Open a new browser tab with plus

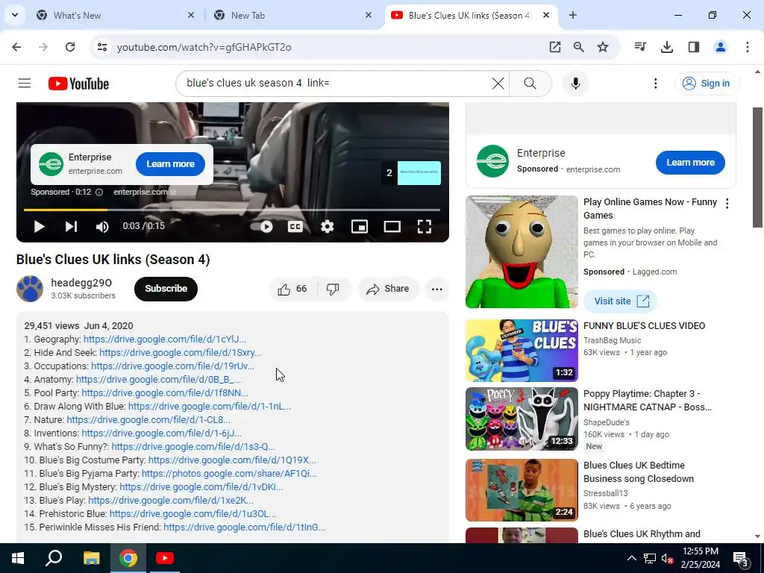[x=573, y=16]
